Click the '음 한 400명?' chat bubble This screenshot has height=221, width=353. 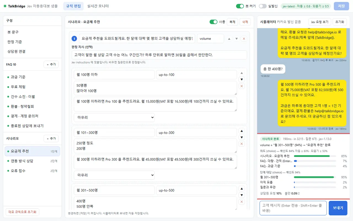click(273, 69)
